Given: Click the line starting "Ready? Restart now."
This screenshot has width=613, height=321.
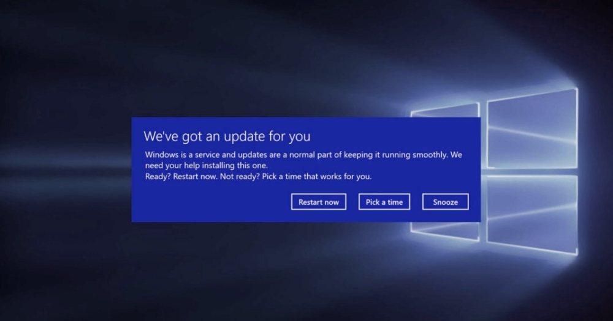Looking at the screenshot, I should click(259, 176).
